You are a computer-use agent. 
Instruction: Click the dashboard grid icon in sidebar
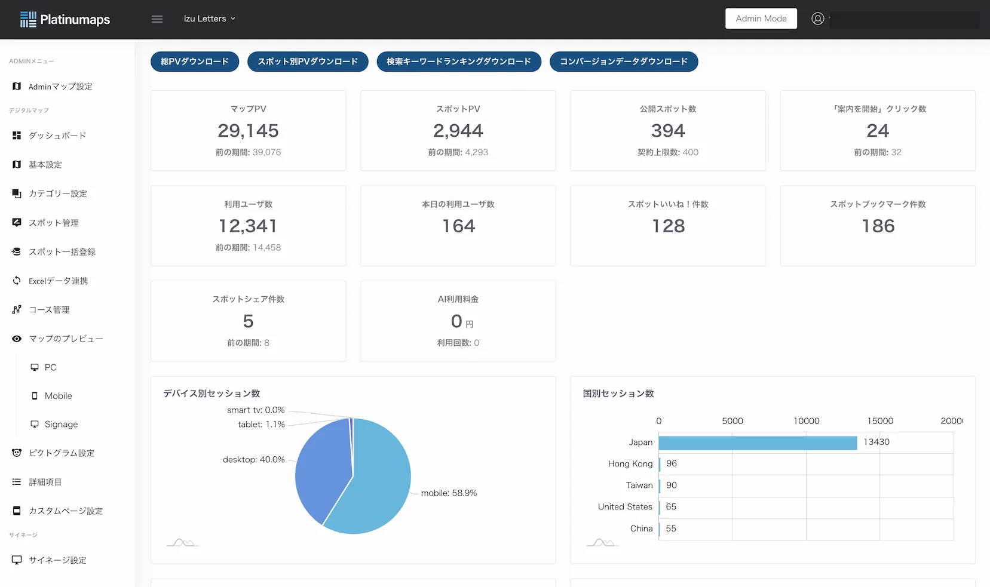point(17,136)
